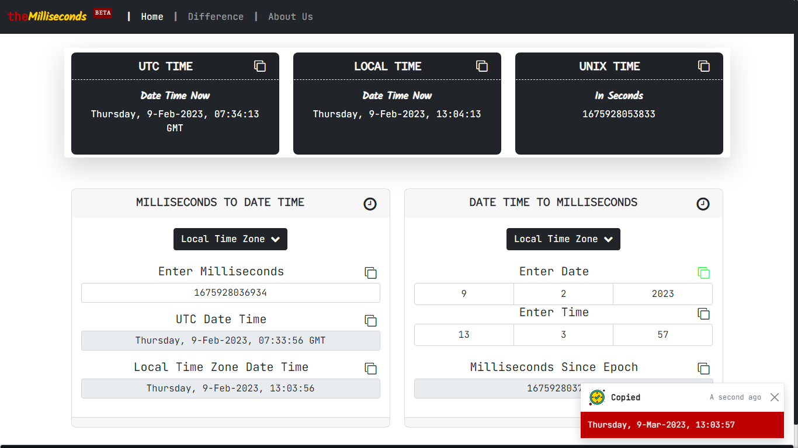This screenshot has width=798, height=448.
Task: Open the right Local Time Zone dropdown
Action: (x=563, y=239)
